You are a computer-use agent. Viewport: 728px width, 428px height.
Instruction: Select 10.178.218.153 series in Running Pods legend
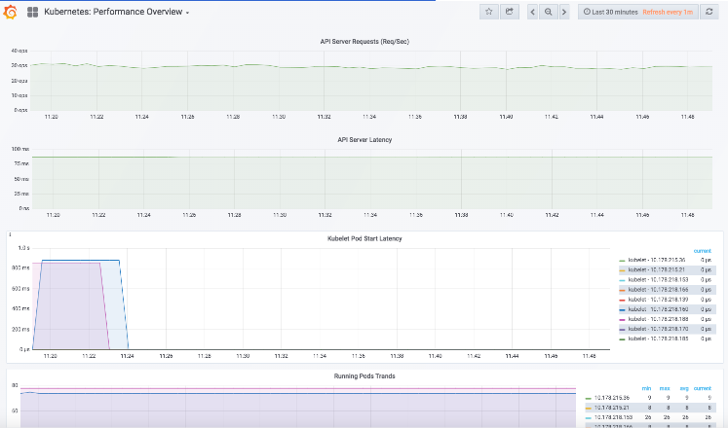[x=613, y=417]
